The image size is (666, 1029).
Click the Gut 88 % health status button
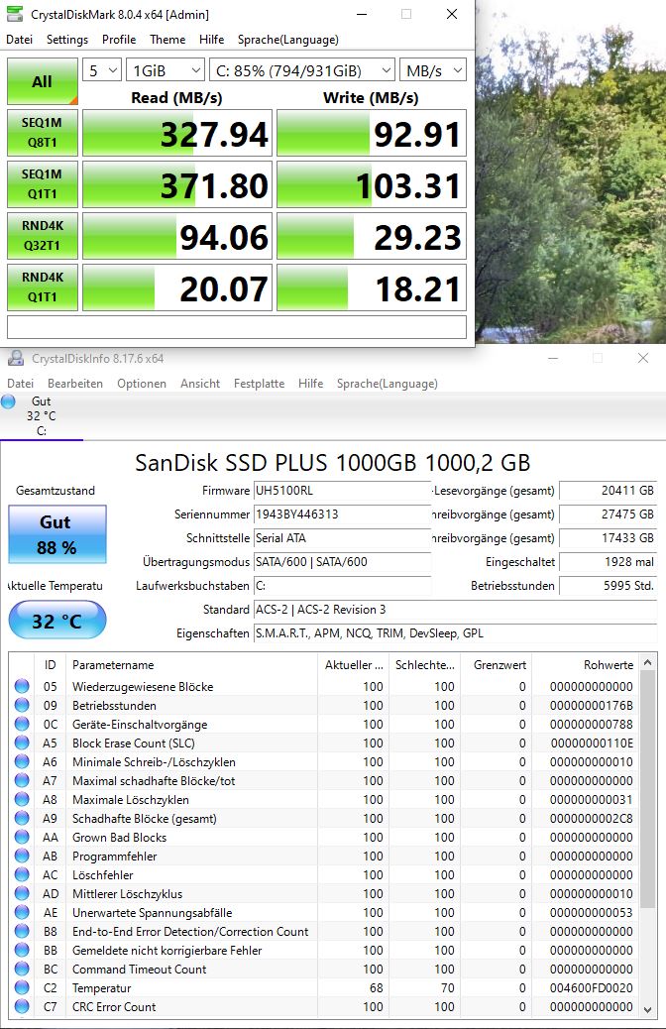tap(57, 534)
